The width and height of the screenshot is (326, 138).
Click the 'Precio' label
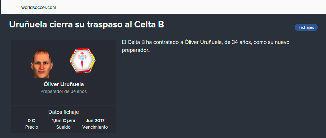[x=32, y=127]
